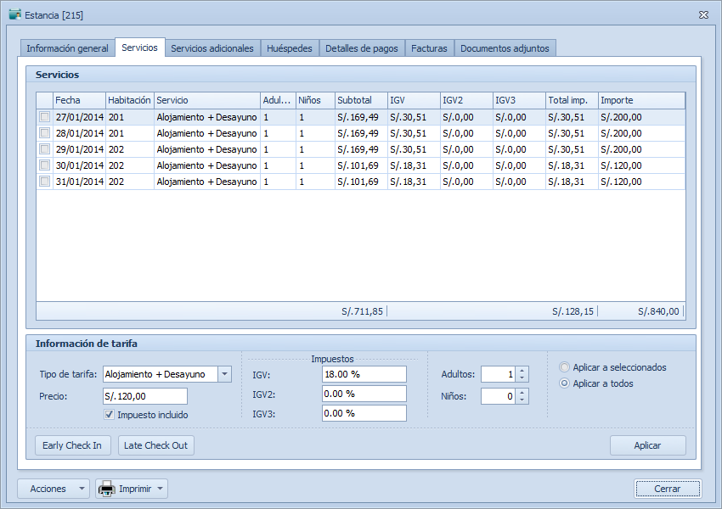This screenshot has height=509, width=722.
Task: Check the row checkbox for 27/01/2014
Action: 44,116
